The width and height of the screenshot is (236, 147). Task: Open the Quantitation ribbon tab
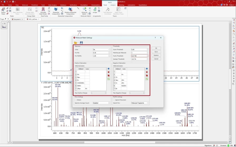[x=143, y=5]
